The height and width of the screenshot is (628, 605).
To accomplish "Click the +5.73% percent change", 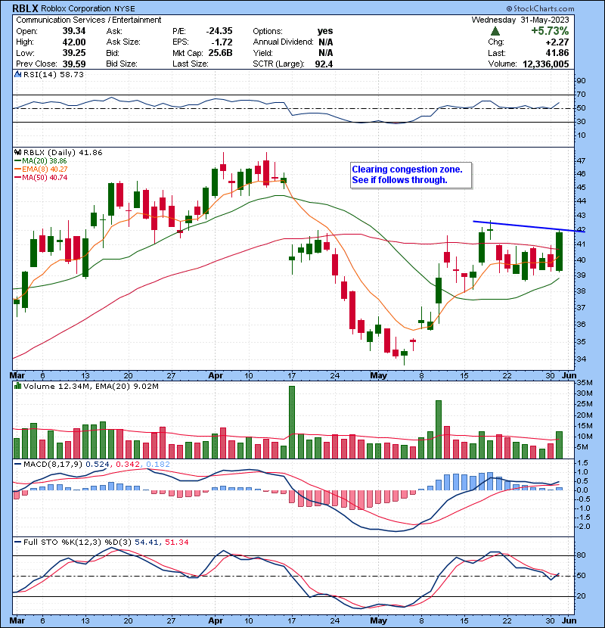I will (550, 31).
